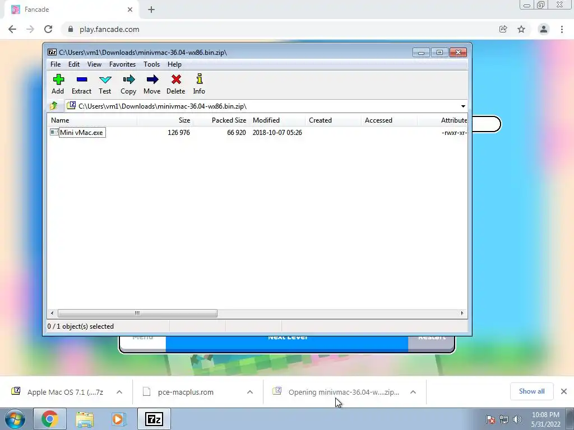This screenshot has height=430, width=574.
Task: Minimize the 7-Zip window
Action: coord(422,53)
